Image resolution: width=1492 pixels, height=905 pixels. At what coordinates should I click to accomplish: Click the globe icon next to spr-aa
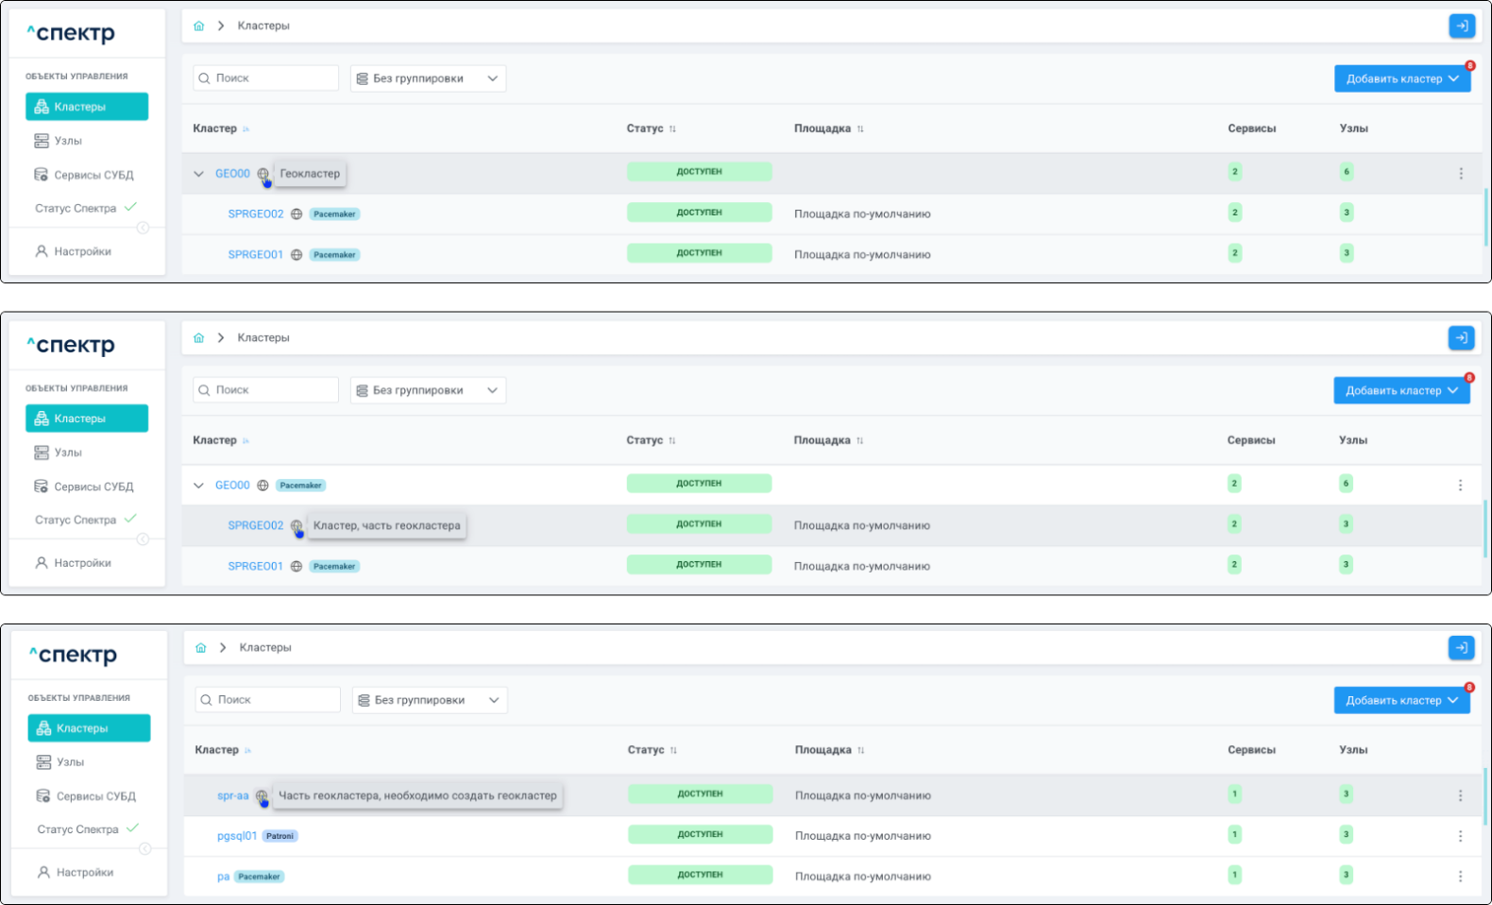(262, 795)
